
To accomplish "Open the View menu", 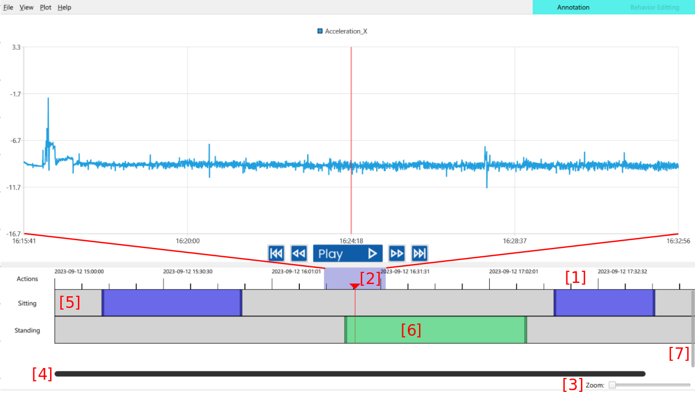I will 26,7.
